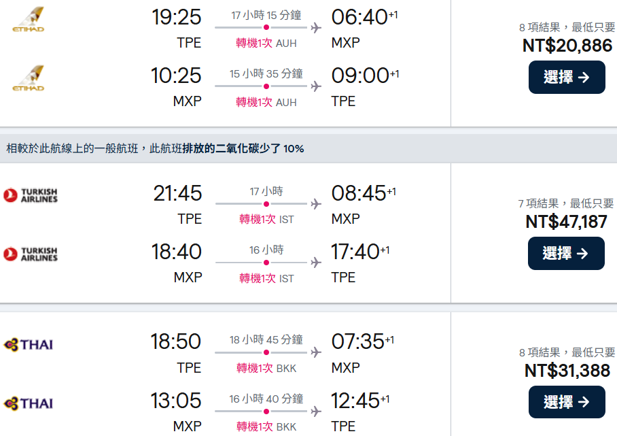
Task: Select the NT$20,886 Etihad fare
Action: (x=567, y=77)
